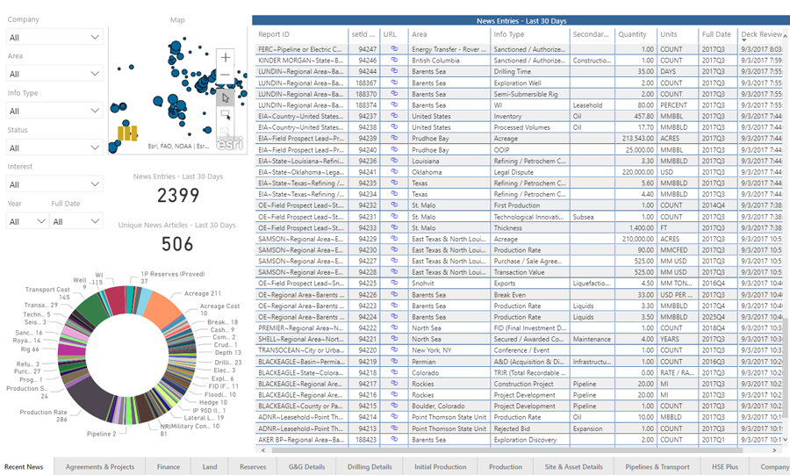The height and width of the screenshot is (475, 790).
Task: Open the Finance tab
Action: pos(169,466)
